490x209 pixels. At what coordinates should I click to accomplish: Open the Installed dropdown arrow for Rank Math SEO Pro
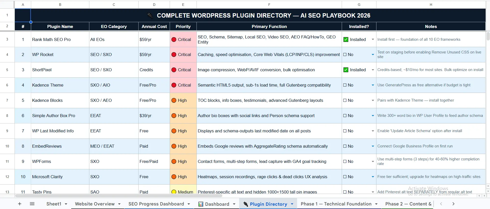373,39
